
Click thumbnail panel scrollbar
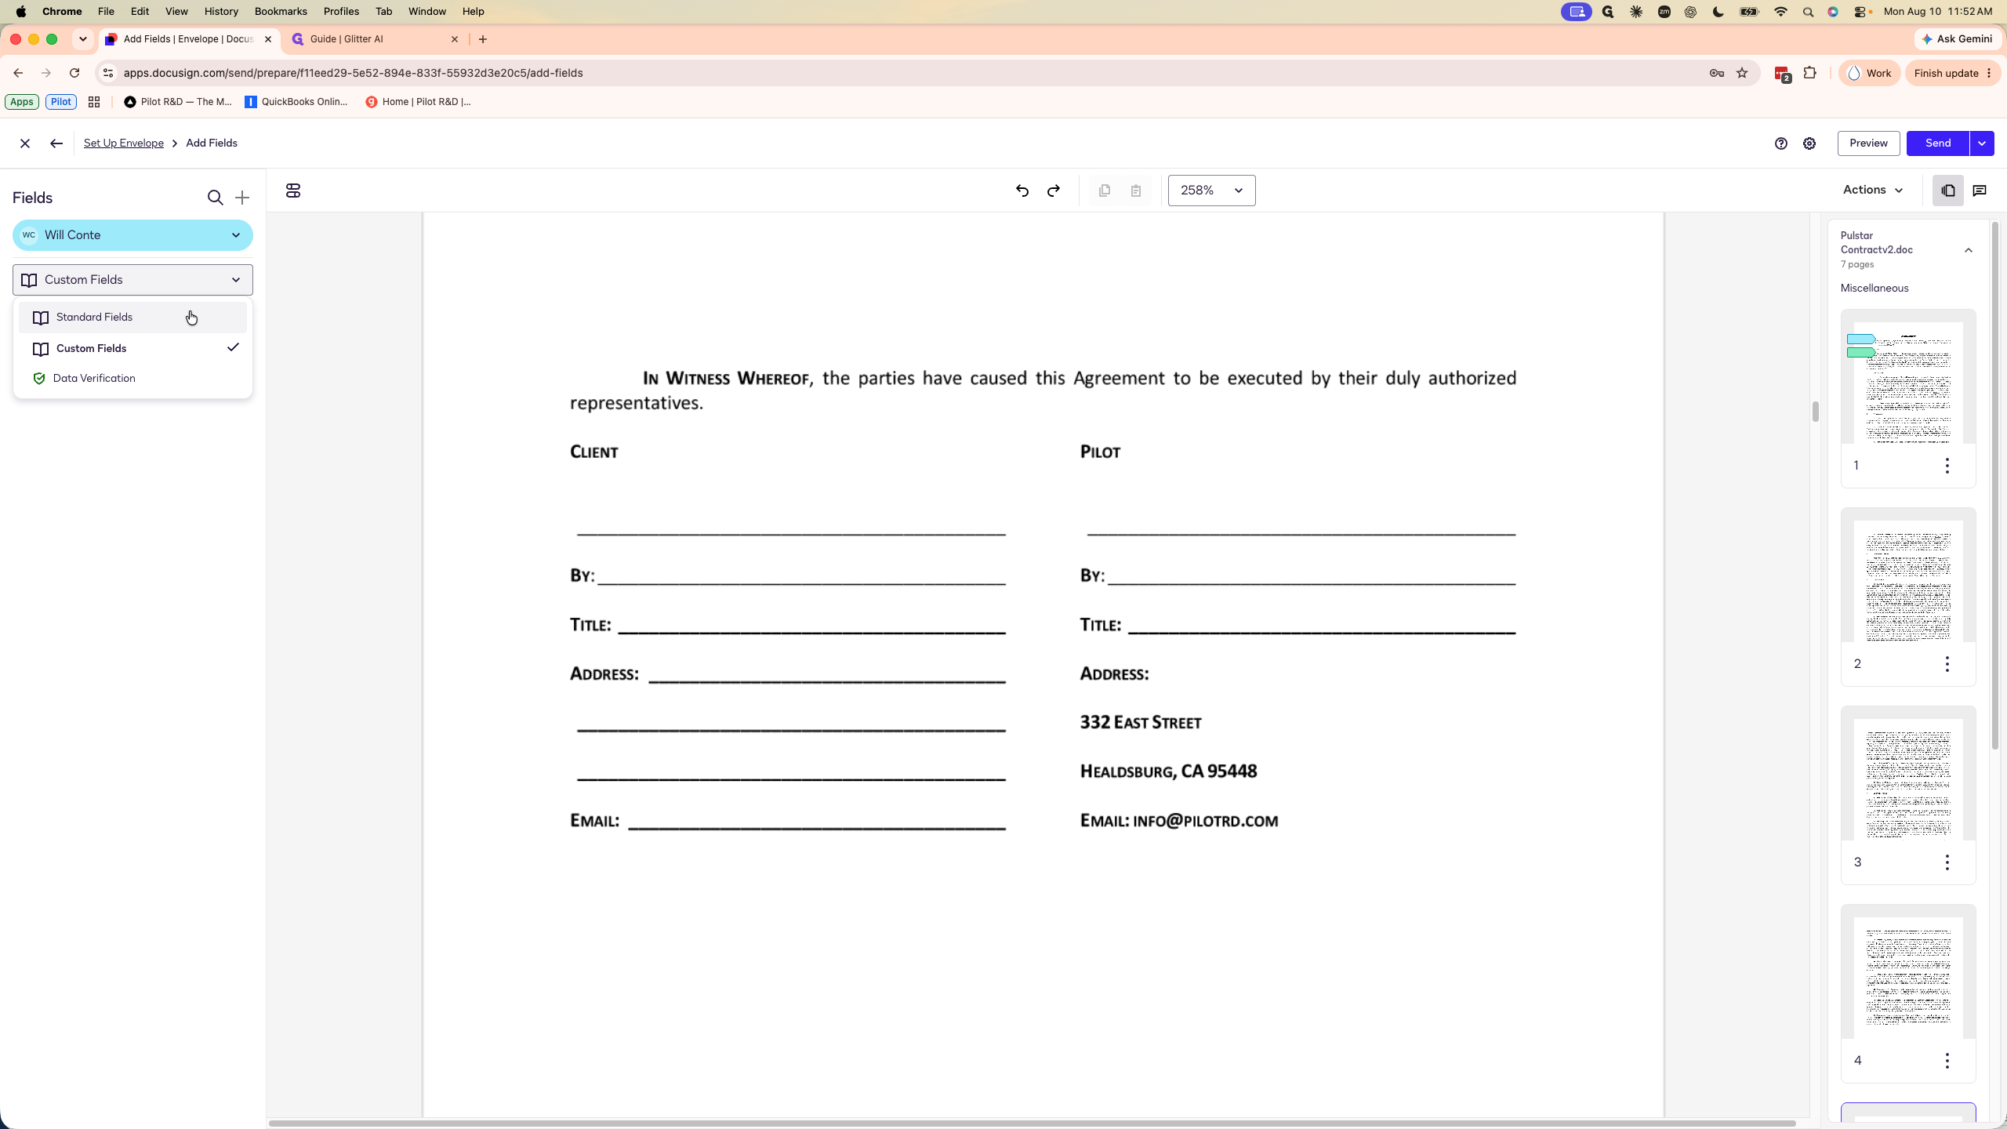1995,486
